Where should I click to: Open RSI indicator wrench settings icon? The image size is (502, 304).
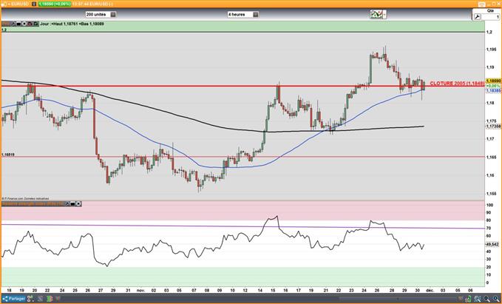pyautogui.click(x=67, y=203)
